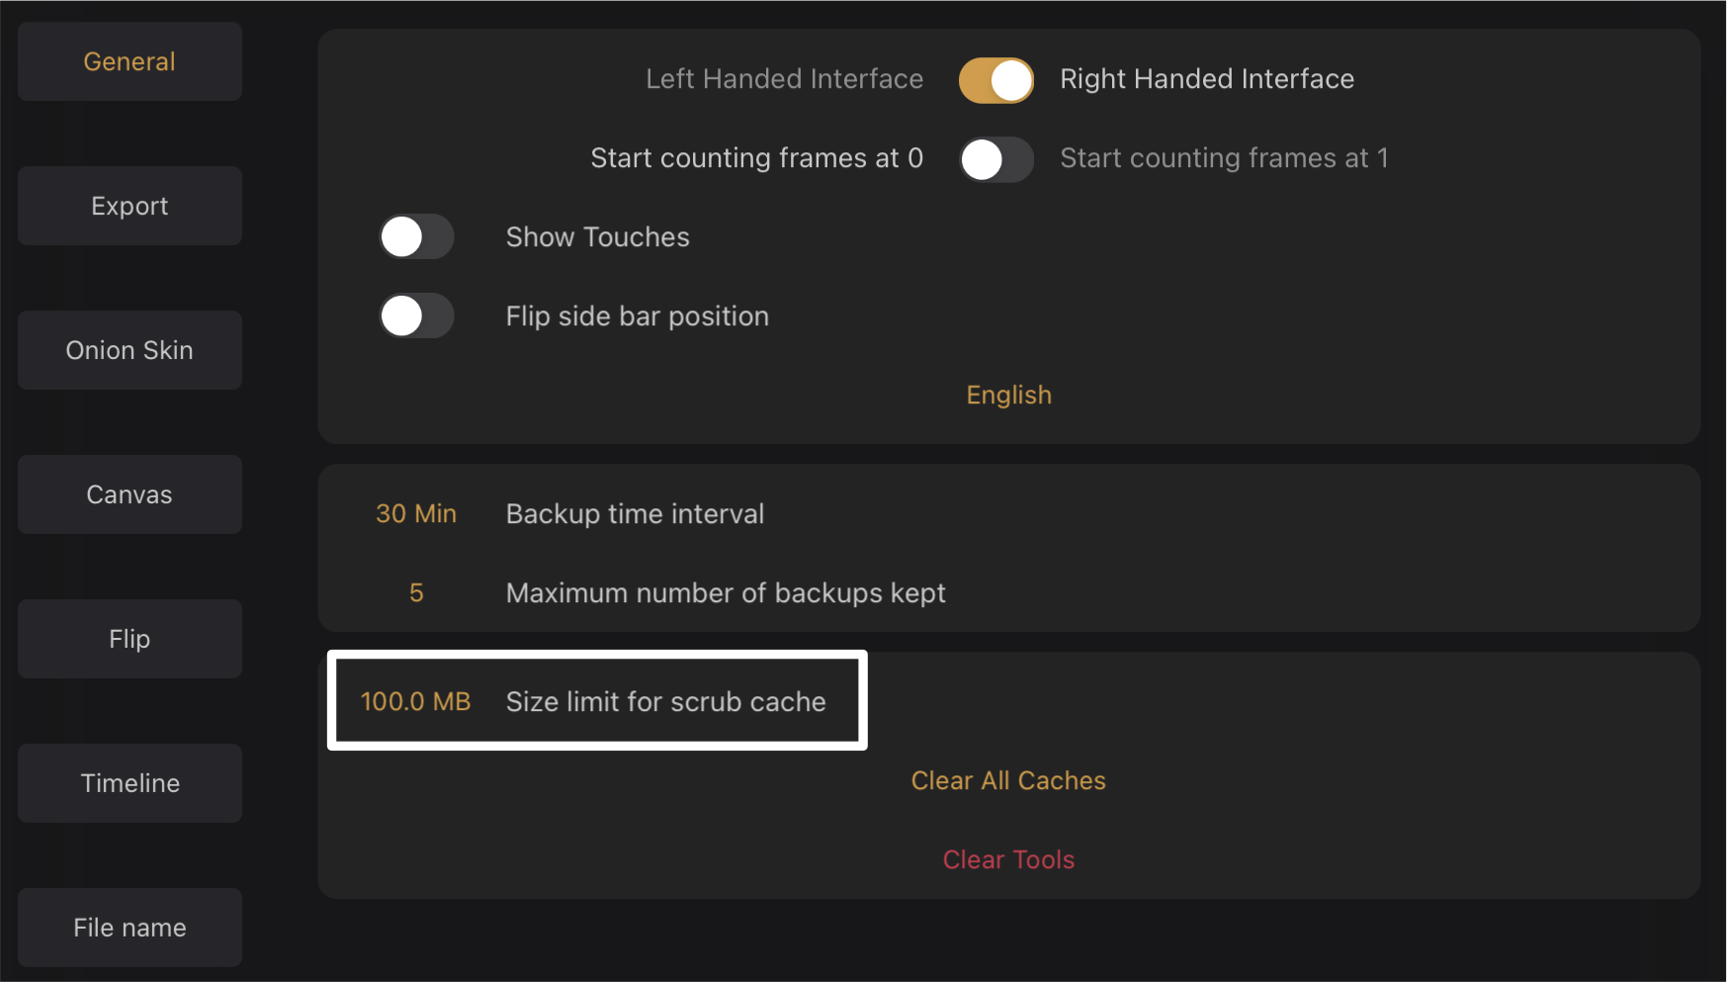
Task: Change the Backup time interval of 30 Min
Action: 416,513
